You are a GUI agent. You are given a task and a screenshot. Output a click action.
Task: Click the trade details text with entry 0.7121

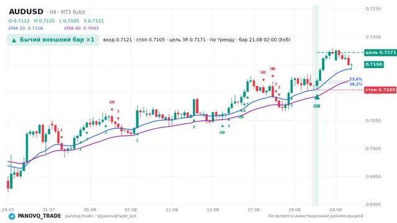(x=197, y=40)
